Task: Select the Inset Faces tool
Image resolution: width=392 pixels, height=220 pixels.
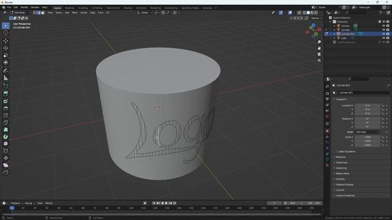Action: (x=6, y=101)
